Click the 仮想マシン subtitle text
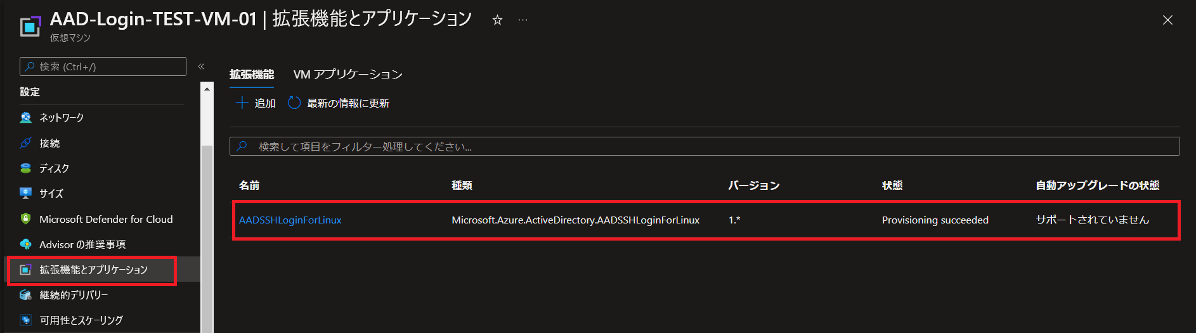1196x333 pixels. [70, 38]
